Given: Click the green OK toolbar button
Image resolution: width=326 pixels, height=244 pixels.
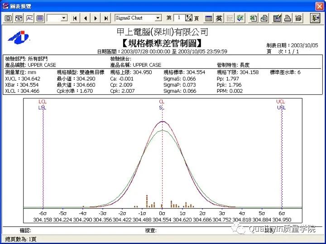Looking at the screenshot, I should pyautogui.click(x=240, y=18).
